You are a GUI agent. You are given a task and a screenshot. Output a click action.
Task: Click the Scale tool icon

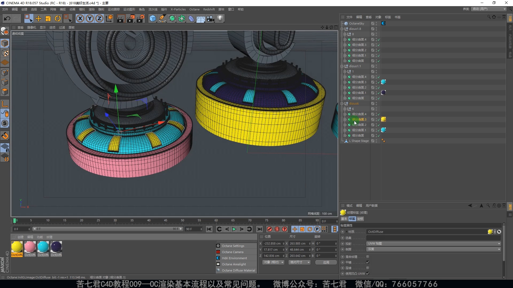tap(48, 18)
